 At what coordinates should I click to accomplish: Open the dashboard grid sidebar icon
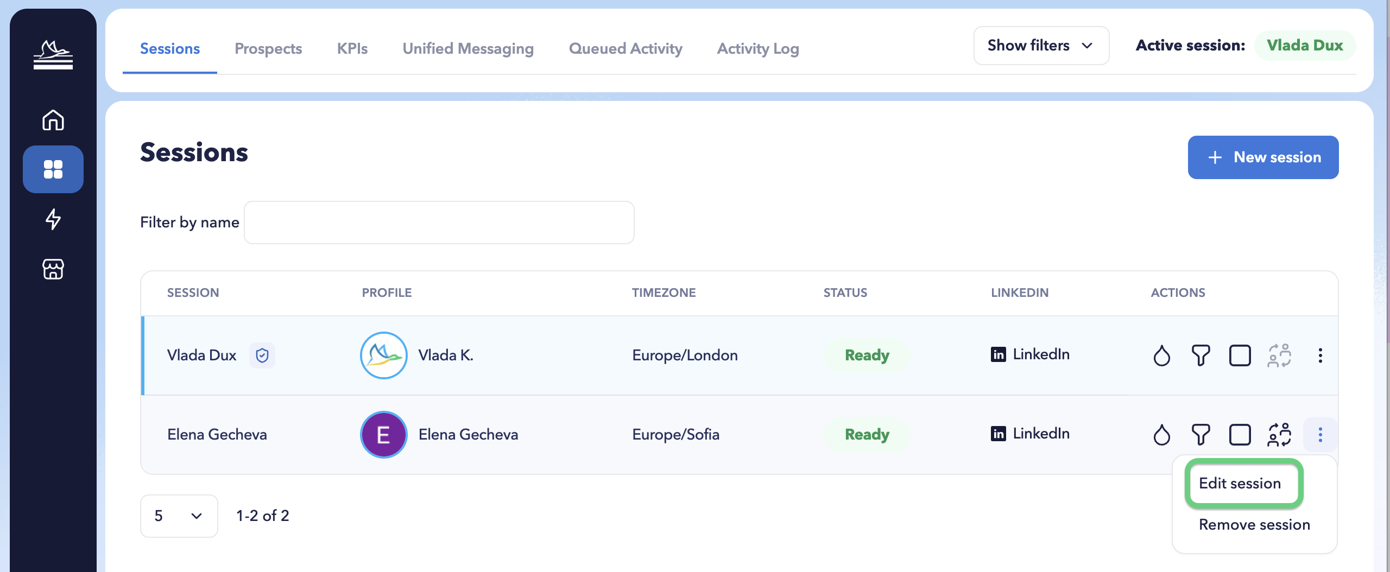point(53,169)
